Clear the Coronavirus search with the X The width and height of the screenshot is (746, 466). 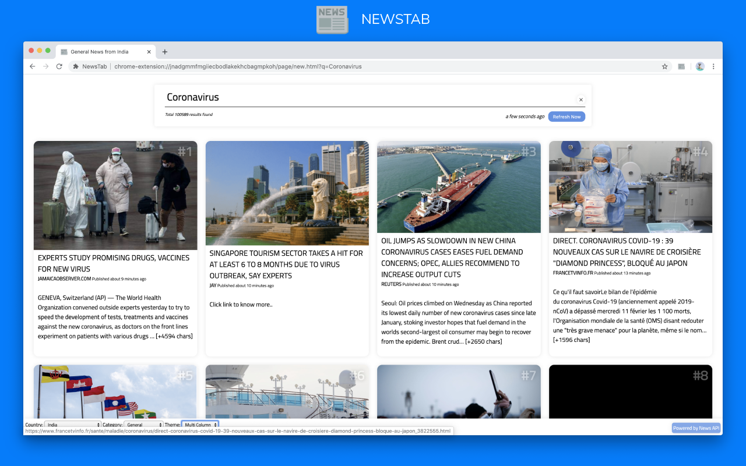(x=581, y=100)
